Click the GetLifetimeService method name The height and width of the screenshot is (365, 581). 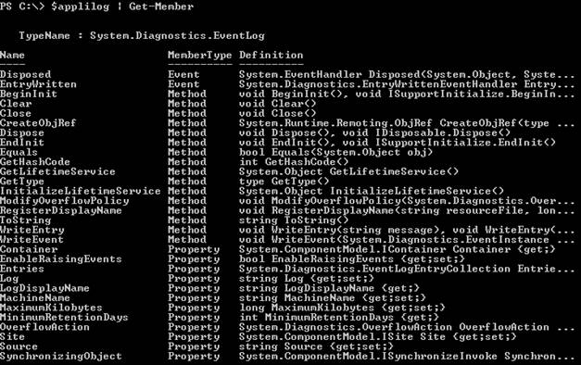[57, 171]
